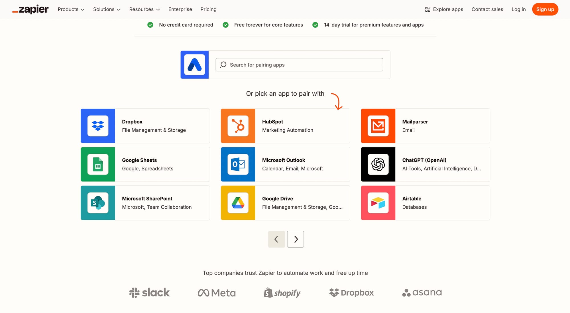The image size is (570, 313).
Task: Click the Dropbox app icon tile
Action: pos(98,126)
